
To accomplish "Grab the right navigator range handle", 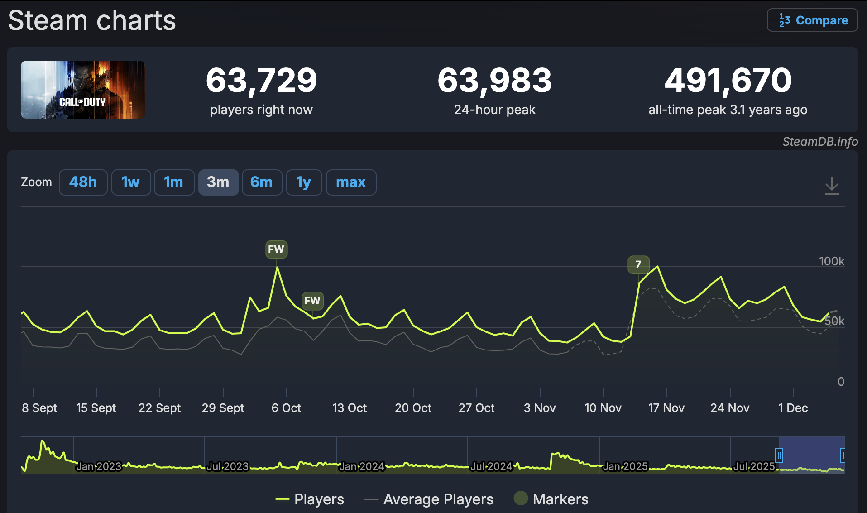I will click(843, 455).
